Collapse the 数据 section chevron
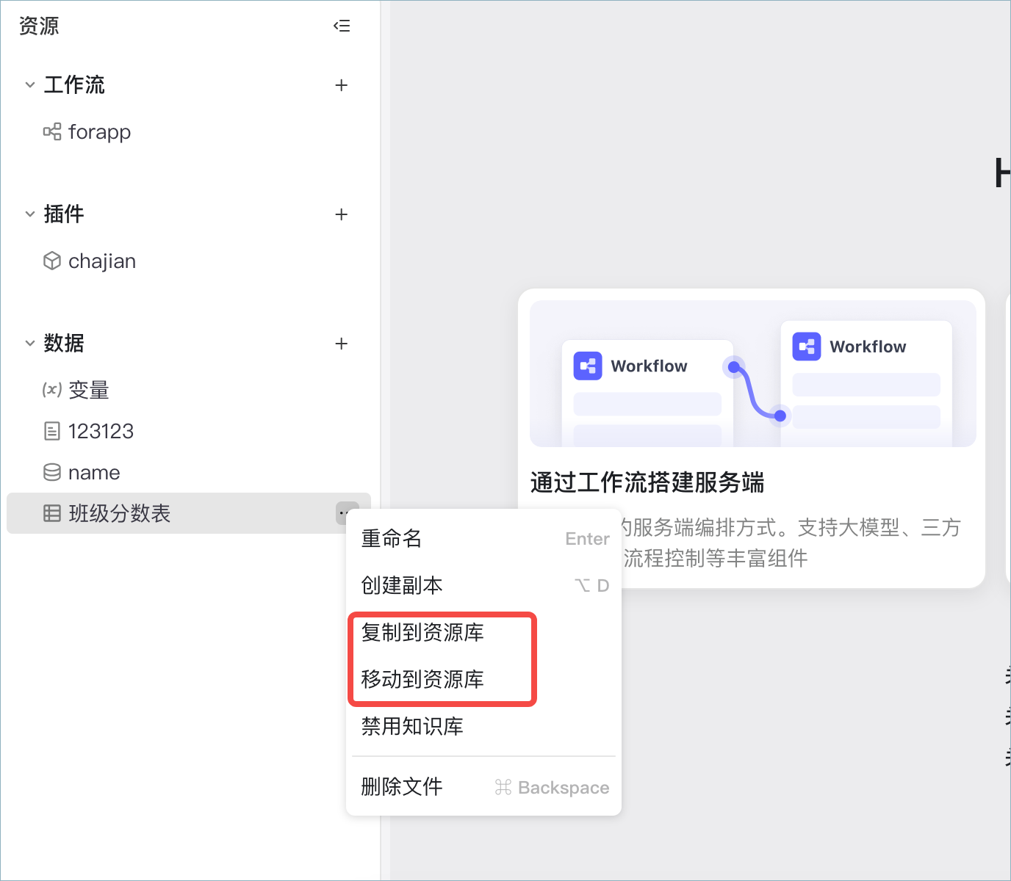Image resolution: width=1011 pixels, height=881 pixels. (x=30, y=344)
